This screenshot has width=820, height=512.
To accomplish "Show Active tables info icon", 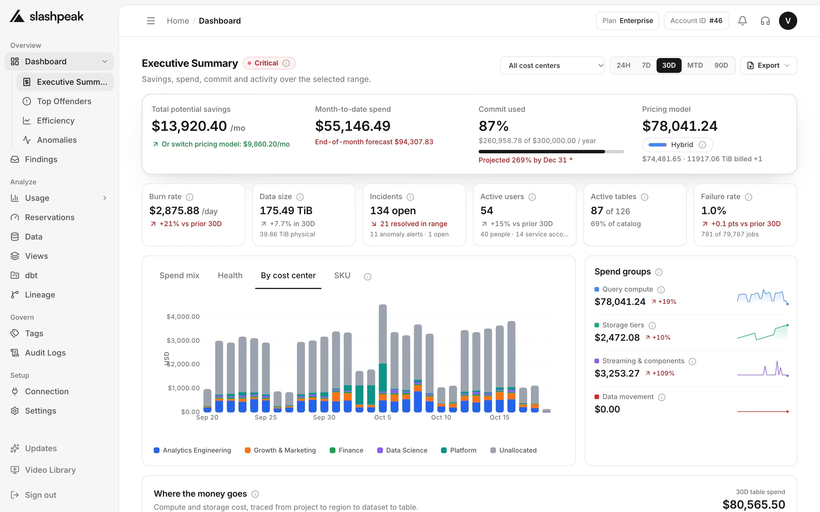I will 645,197.
